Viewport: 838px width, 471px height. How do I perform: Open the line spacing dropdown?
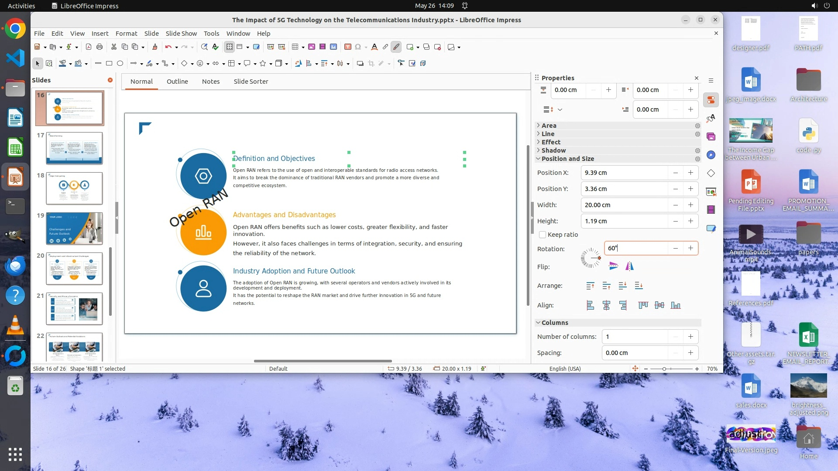tap(560, 110)
